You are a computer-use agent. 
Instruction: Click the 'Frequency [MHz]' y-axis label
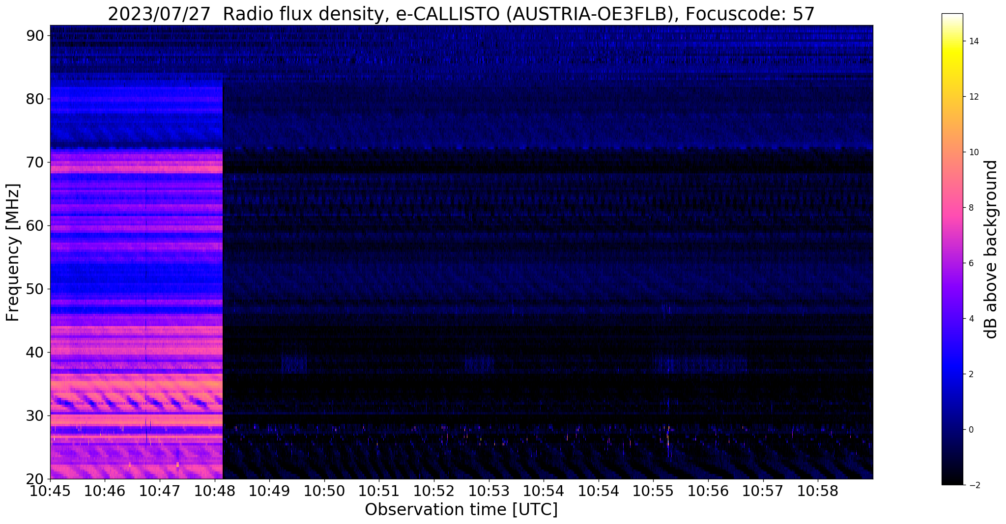13,252
